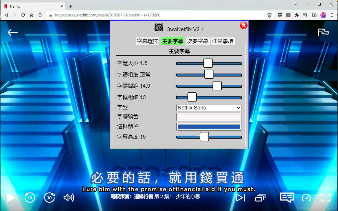Reload the Netflix page
Image resolution: width=338 pixels, height=211 pixels.
[x=23, y=15]
